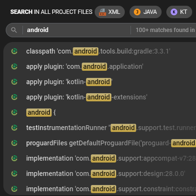This screenshot has height=196, width=196.
Task: Open the 'apply plugin: com.android.application' result
Action: pos(100,66)
